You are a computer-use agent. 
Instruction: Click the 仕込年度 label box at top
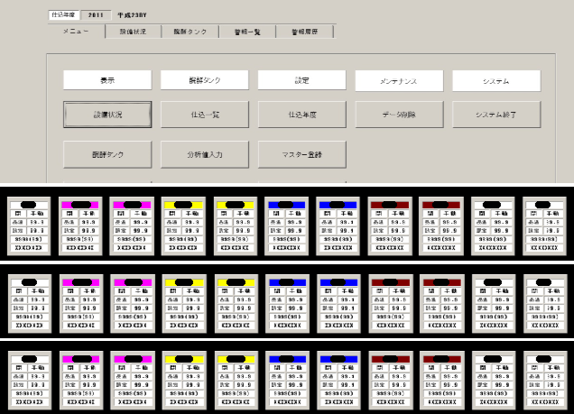[x=64, y=15]
